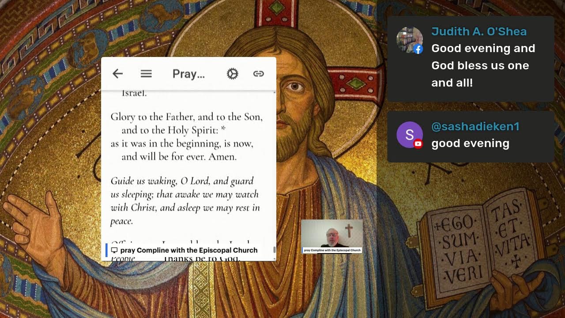Viewport: 565px width, 318px height.
Task: Click the commenter name 'Judith A. O'Shea'
Action: tap(479, 31)
